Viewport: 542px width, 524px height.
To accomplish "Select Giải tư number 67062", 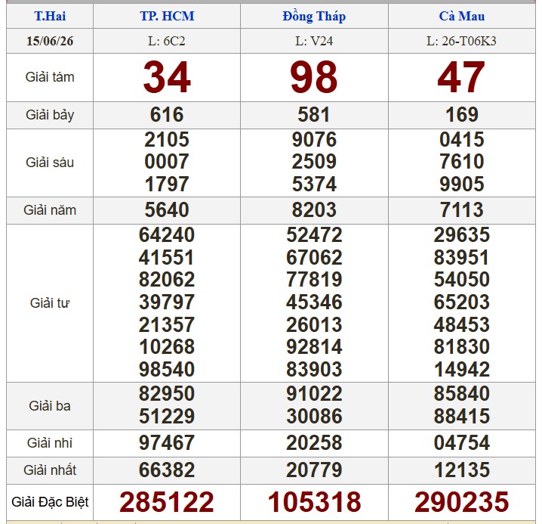I will [314, 258].
